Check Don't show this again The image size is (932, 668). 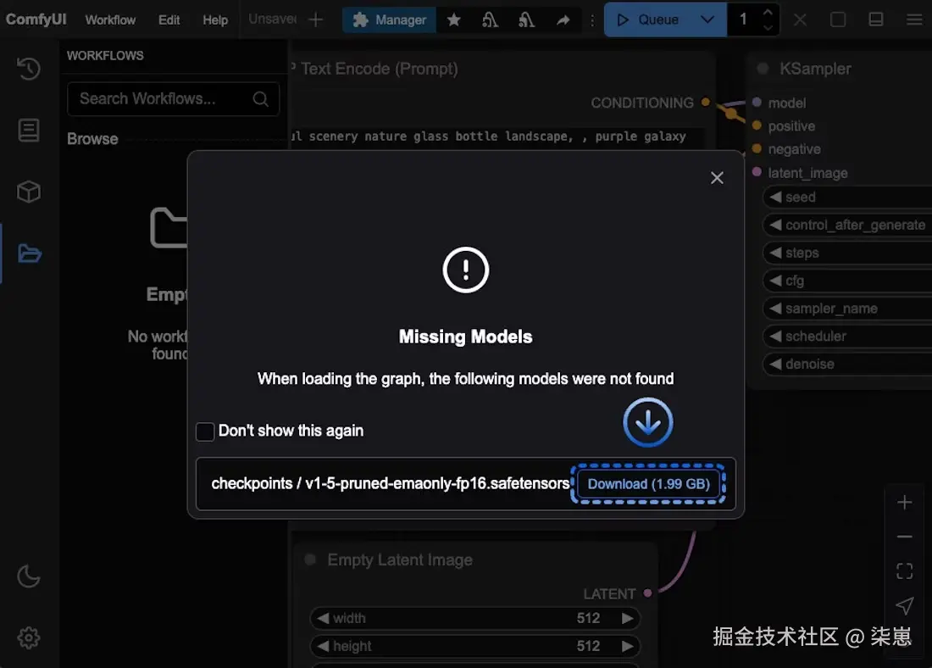[205, 431]
